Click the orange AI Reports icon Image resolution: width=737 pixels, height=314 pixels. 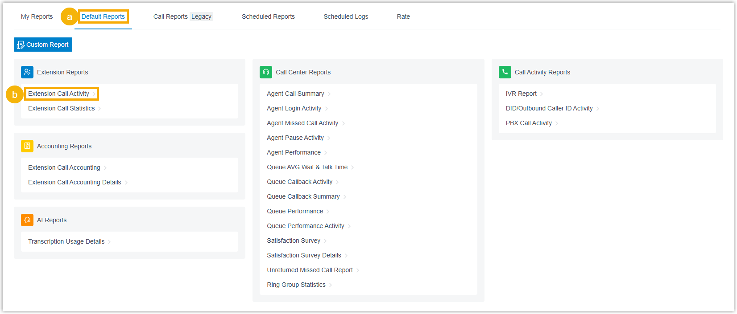coord(27,220)
